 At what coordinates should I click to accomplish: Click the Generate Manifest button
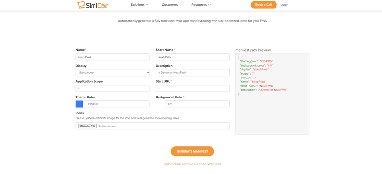(192, 151)
